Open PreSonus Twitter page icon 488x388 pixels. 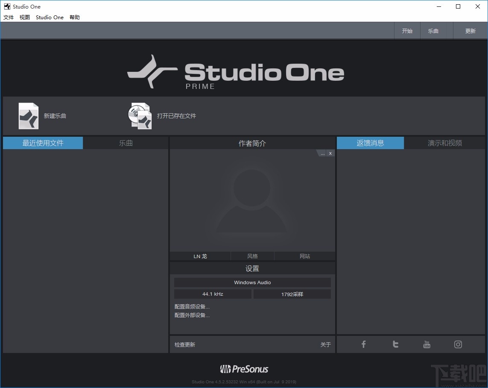pyautogui.click(x=395, y=344)
